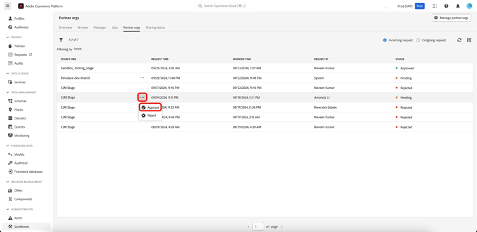This screenshot has width=477, height=232.
Task: Select the Incoming request radio button
Action: (x=385, y=40)
